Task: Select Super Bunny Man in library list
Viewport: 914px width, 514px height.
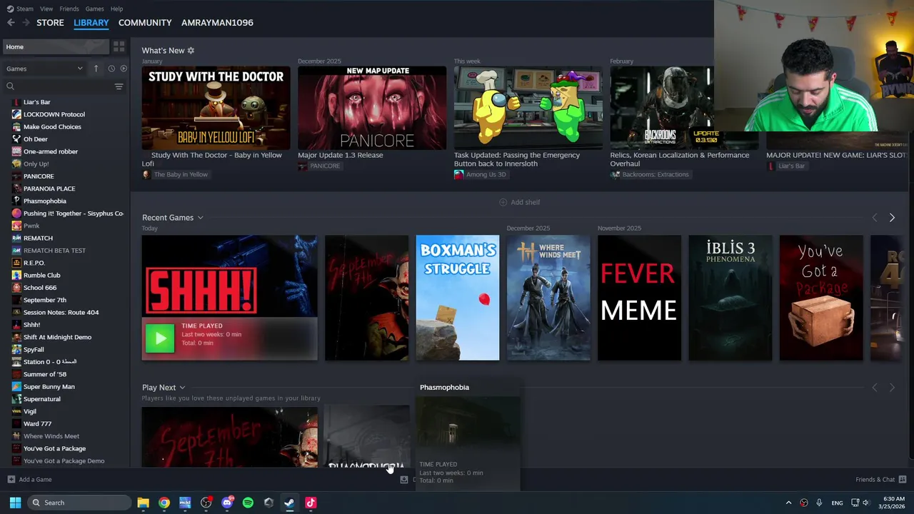Action: [49, 387]
